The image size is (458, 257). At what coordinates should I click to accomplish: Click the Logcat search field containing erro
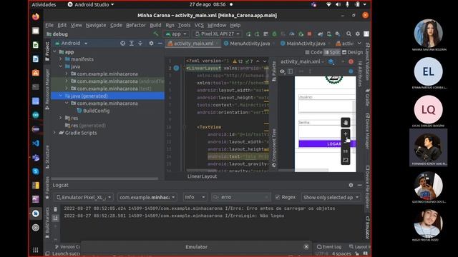[241, 197]
